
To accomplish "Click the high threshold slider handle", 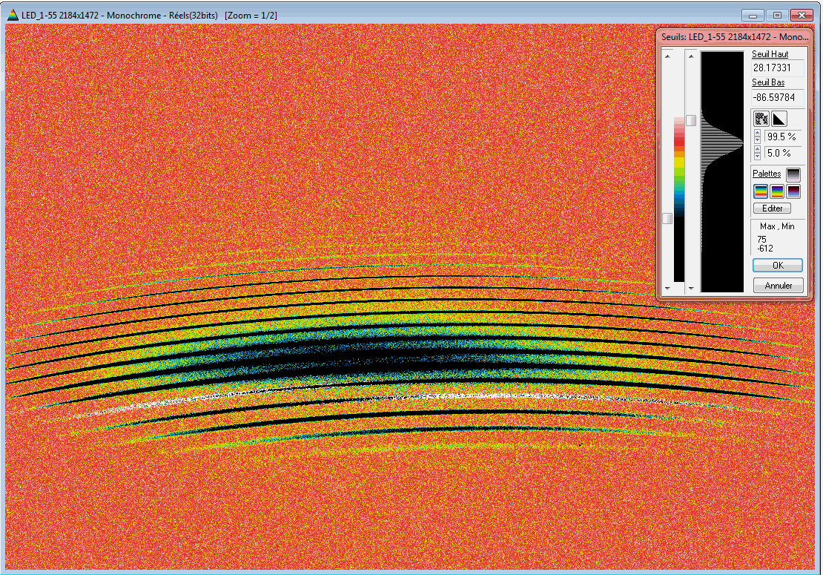I will click(691, 120).
